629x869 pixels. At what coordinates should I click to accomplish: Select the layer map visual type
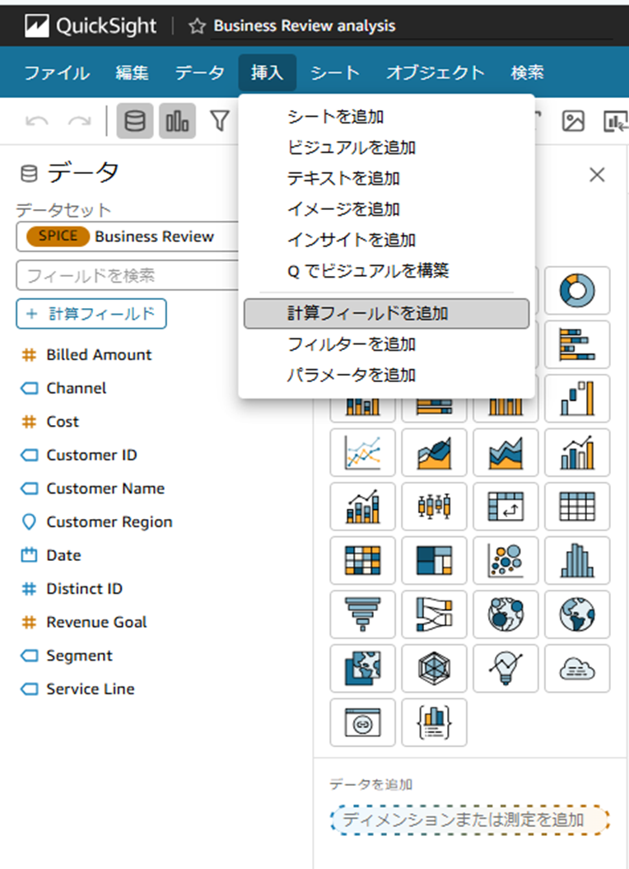pyautogui.click(x=362, y=668)
